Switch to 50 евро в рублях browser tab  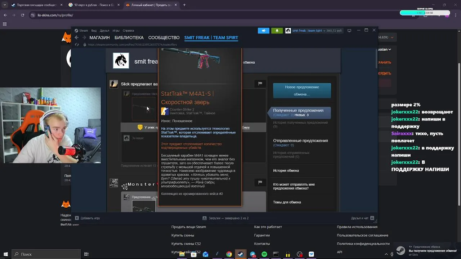(x=94, y=5)
